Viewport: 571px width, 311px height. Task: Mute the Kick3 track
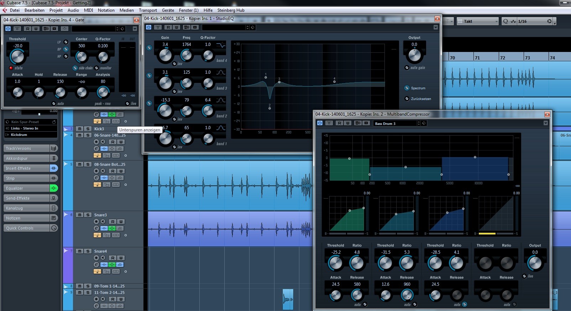(x=80, y=129)
